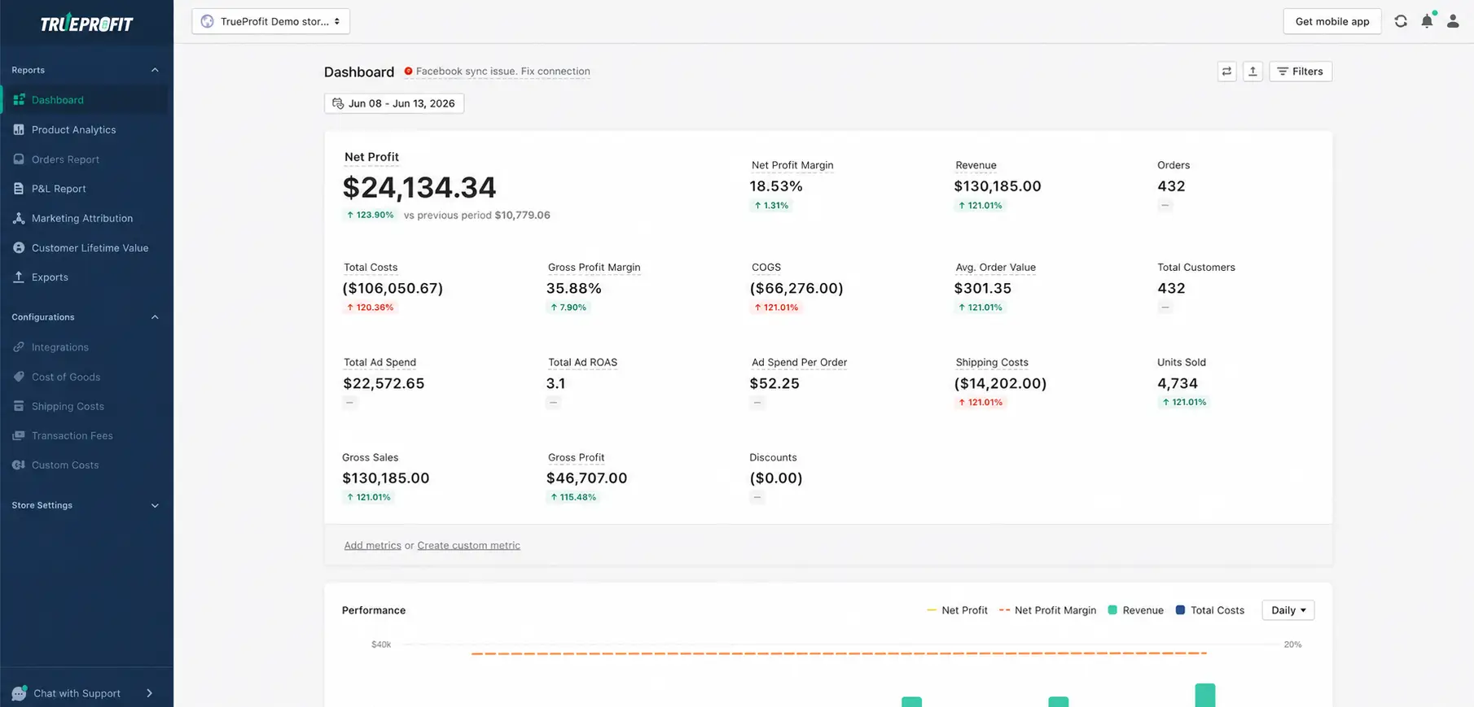This screenshot has width=1474, height=707.
Task: Click the compare swap arrows button
Action: [x=1226, y=72]
